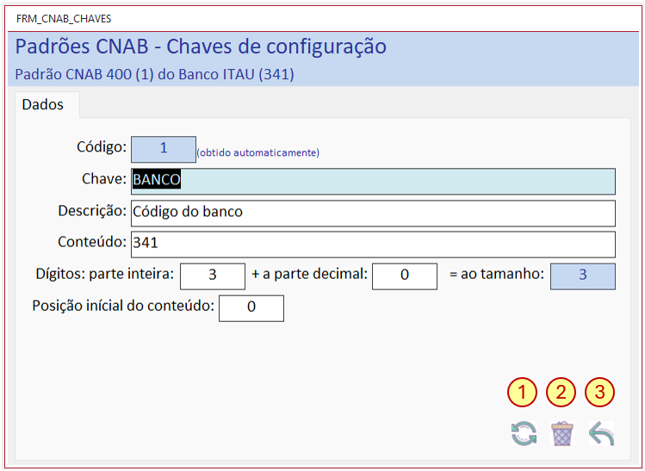Click the Conteúdo field showing 341

click(x=373, y=245)
